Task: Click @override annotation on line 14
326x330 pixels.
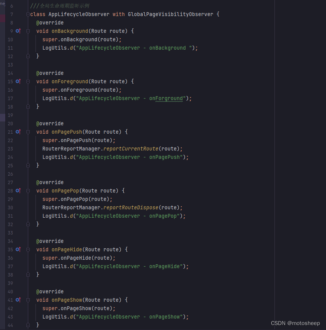Action: [x=50, y=73]
